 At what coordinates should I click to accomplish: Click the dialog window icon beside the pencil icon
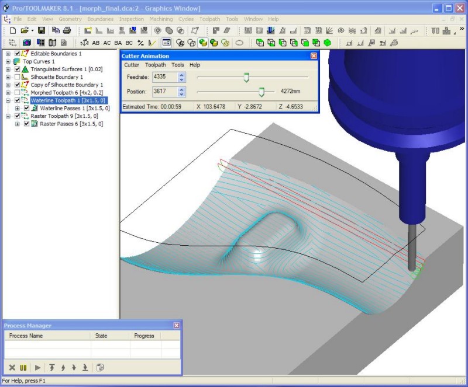tap(166, 43)
